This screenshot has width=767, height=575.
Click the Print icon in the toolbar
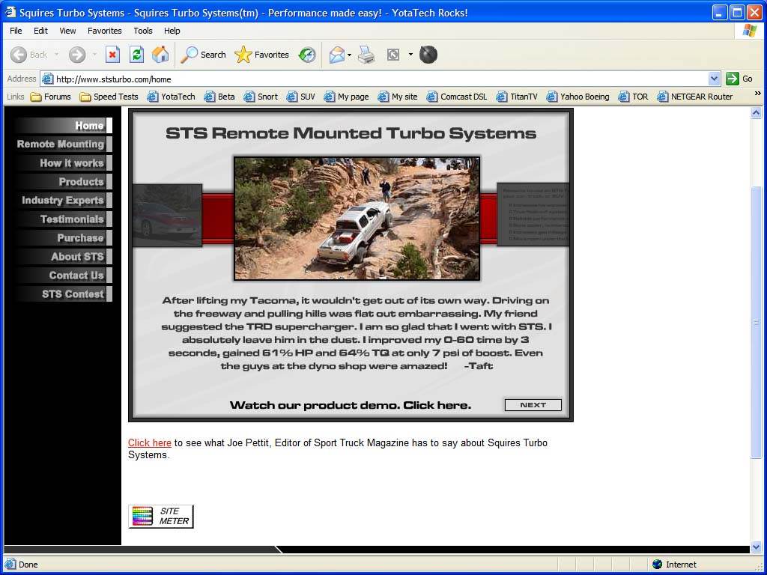[366, 55]
